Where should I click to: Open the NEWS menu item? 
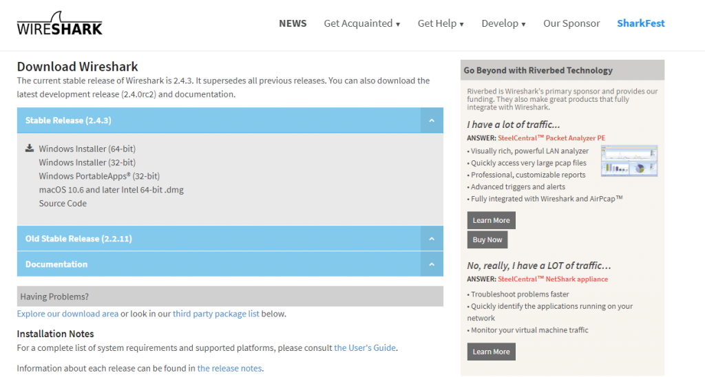pyautogui.click(x=293, y=23)
